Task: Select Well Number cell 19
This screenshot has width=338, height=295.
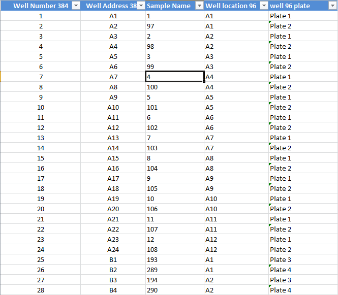Action: click(x=41, y=199)
